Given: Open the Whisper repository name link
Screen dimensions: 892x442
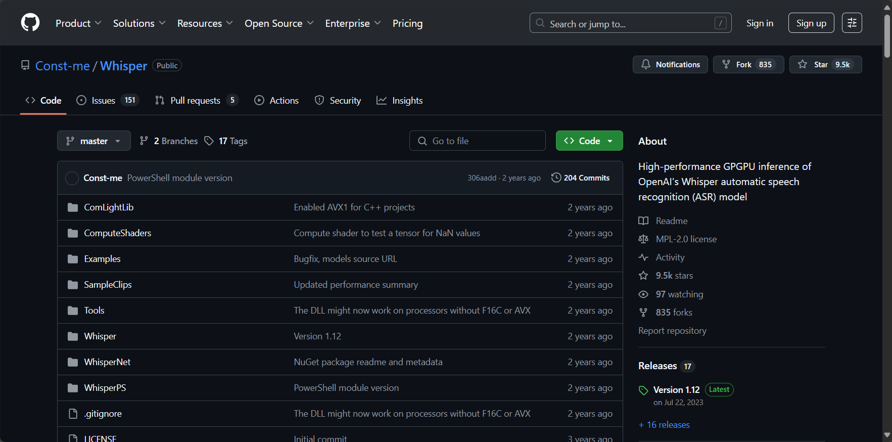Looking at the screenshot, I should 124,66.
